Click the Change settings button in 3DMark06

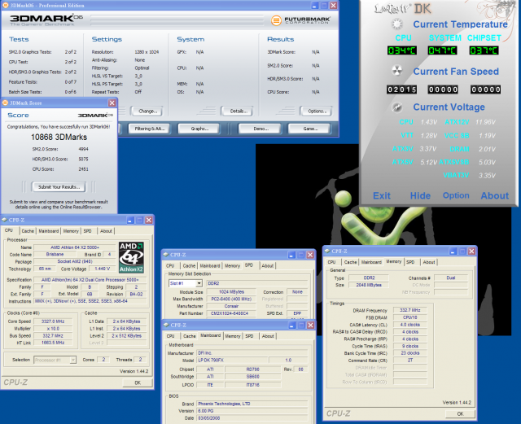pyautogui.click(x=147, y=111)
